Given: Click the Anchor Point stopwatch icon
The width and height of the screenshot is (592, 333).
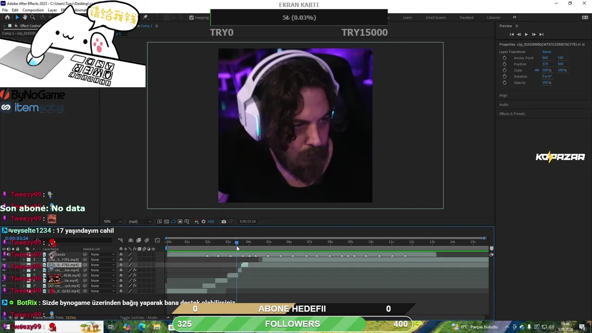Looking at the screenshot, I should pos(505,58).
